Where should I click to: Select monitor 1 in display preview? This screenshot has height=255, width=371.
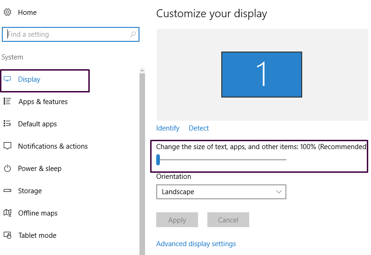pyautogui.click(x=262, y=74)
